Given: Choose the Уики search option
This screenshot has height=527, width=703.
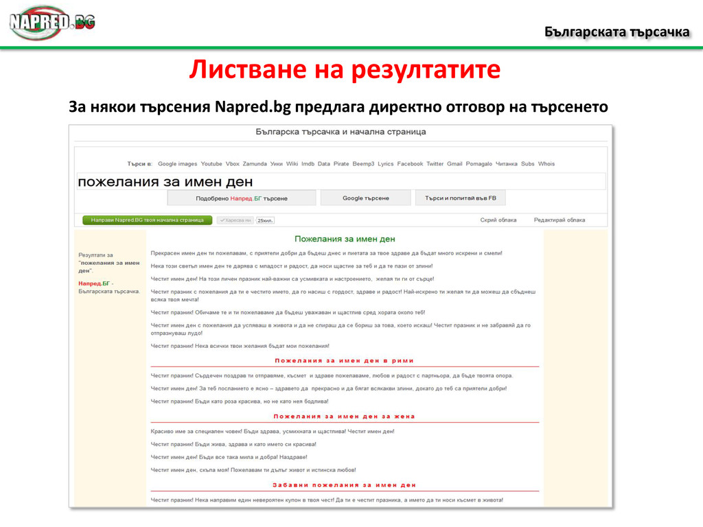Looking at the screenshot, I should (276, 164).
